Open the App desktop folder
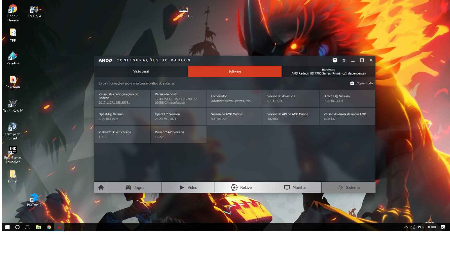Screen dimensions: 450x253 [13, 35]
